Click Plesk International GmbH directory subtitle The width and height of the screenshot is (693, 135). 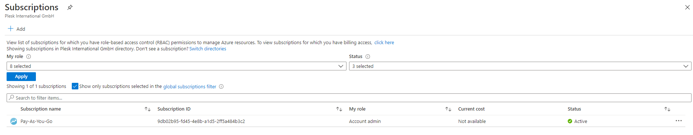pyautogui.click(x=29, y=16)
